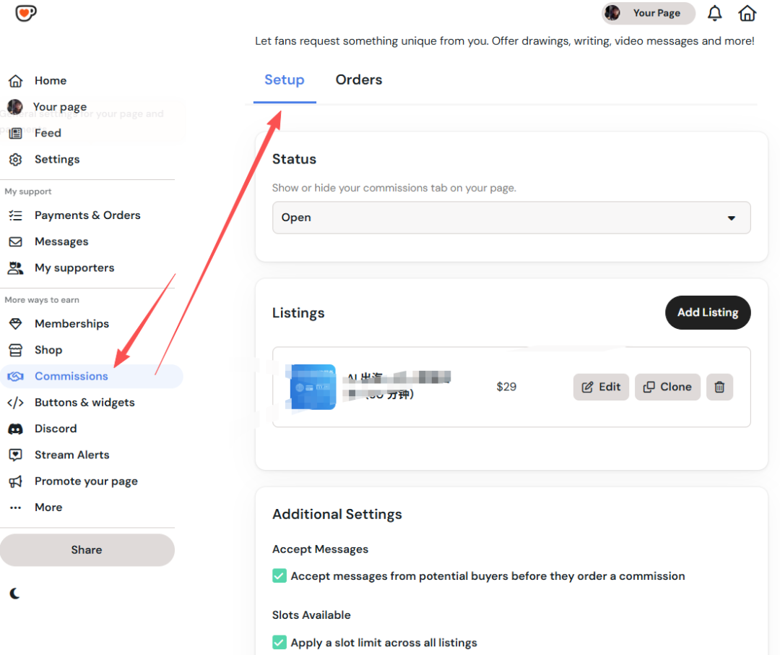Delete the listing with trash icon
Viewport: 780px width, 655px height.
719,387
